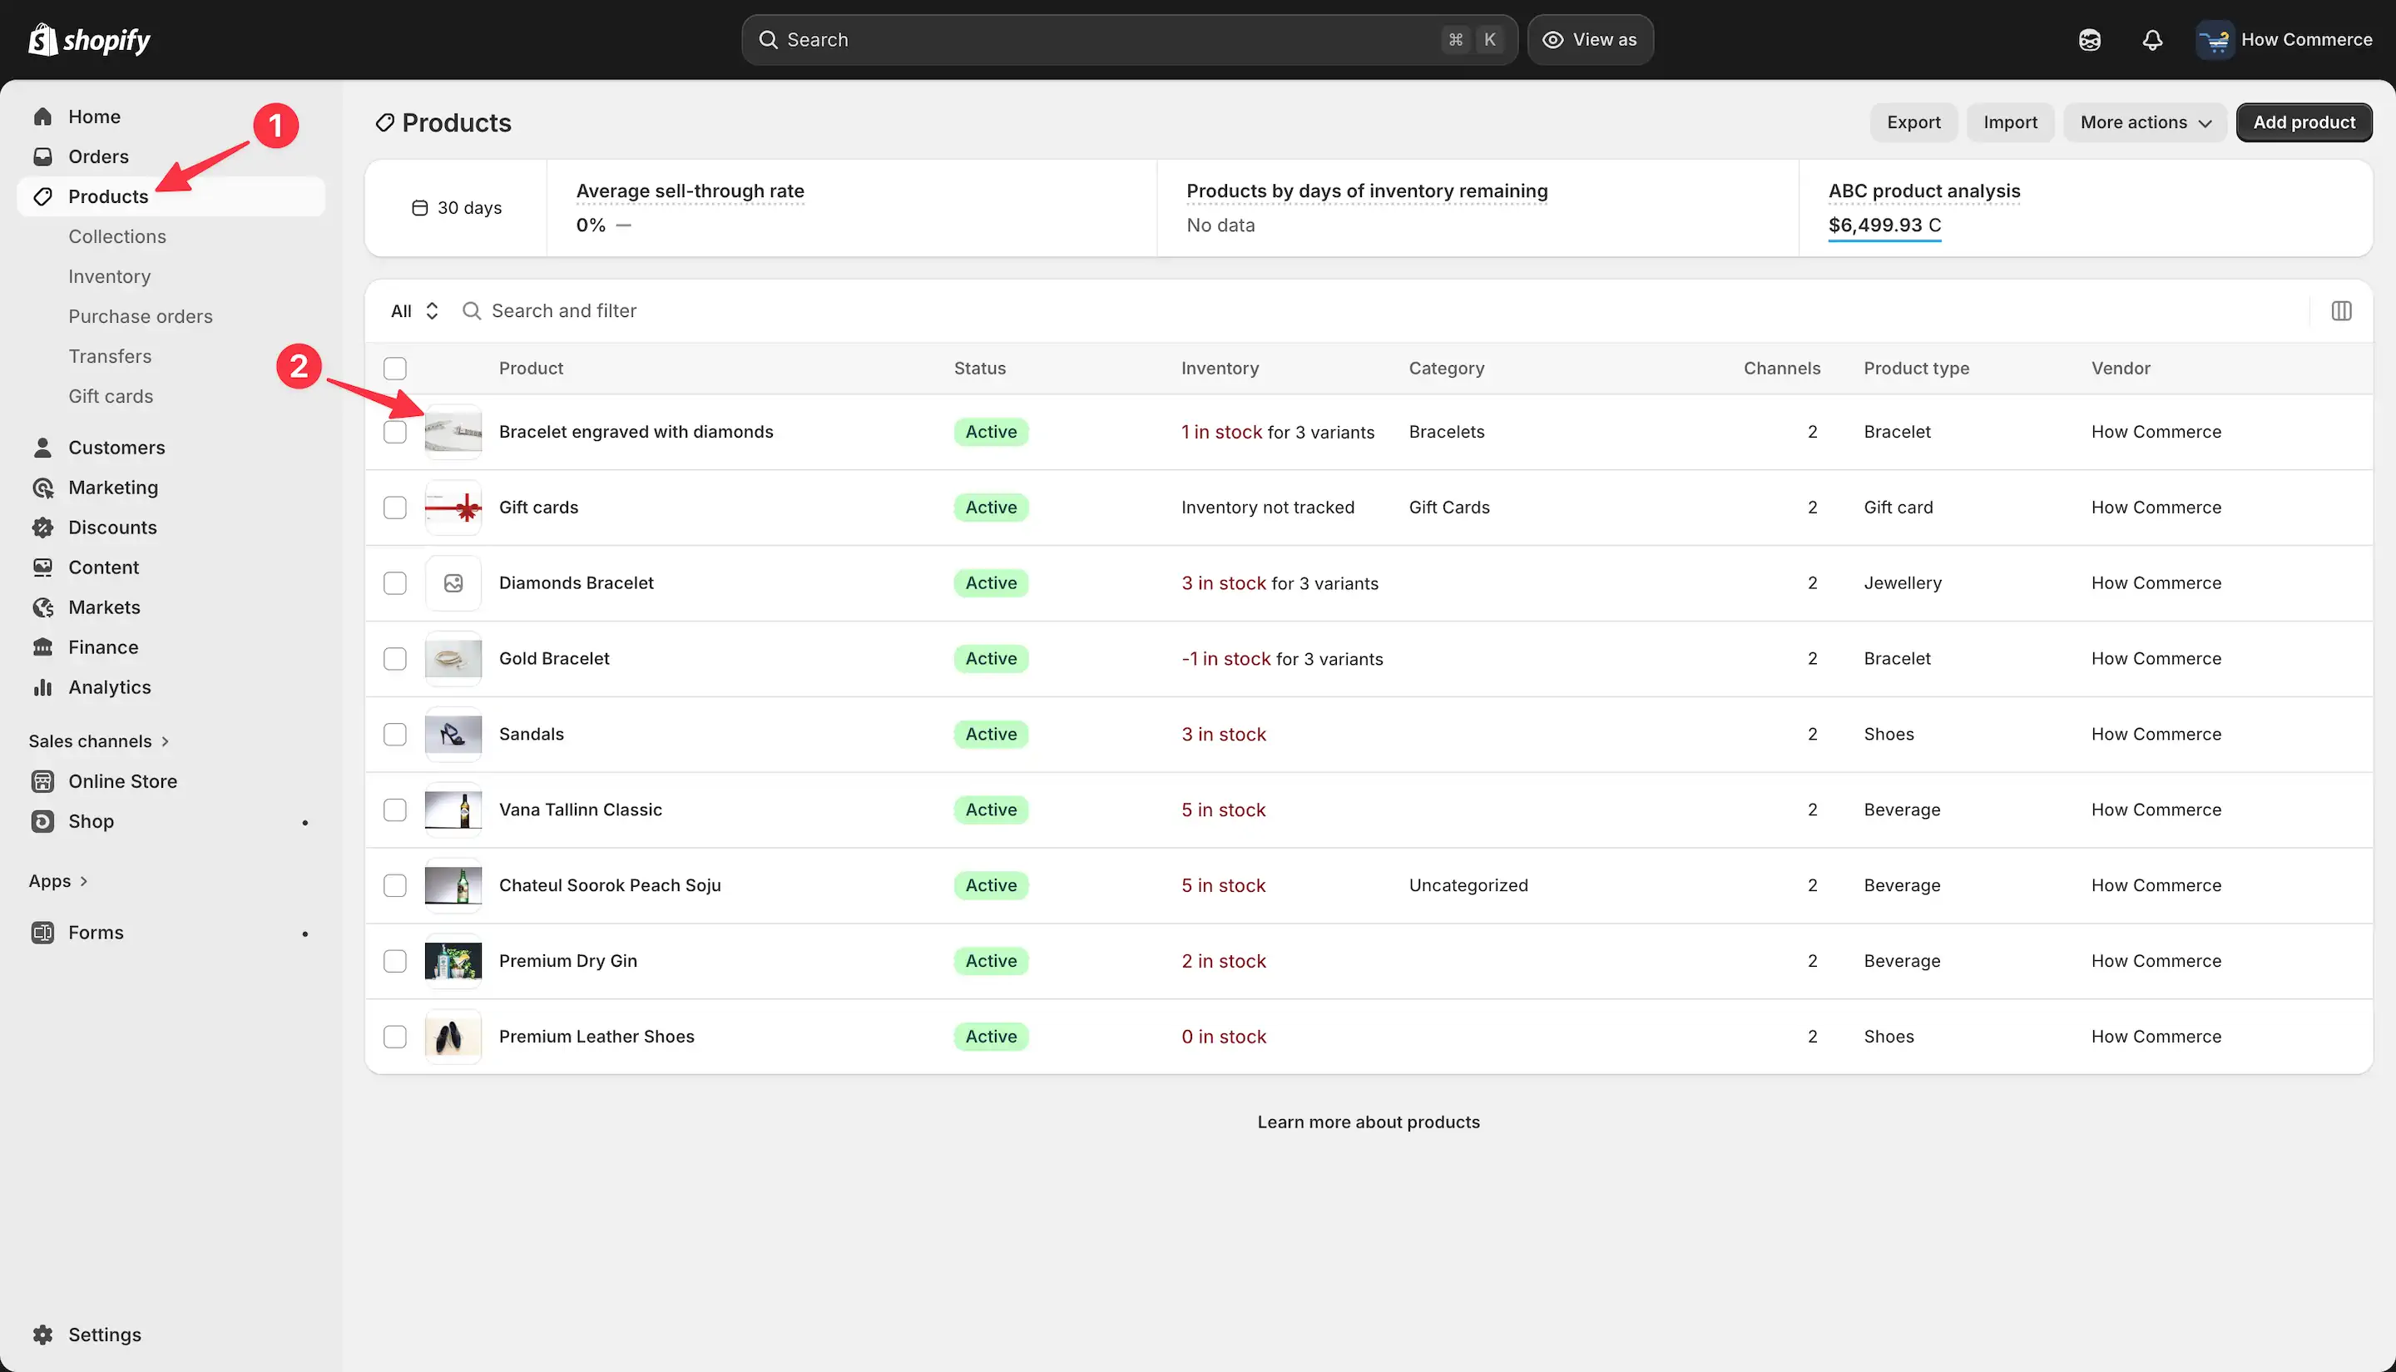Viewport: 2396px width, 1372px height.
Task: Navigate to Transfers
Action: point(109,356)
